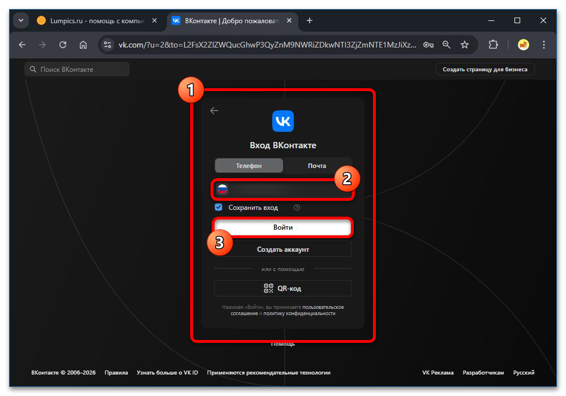Click the Создать аккаунт button
566x396 pixels.
[283, 249]
